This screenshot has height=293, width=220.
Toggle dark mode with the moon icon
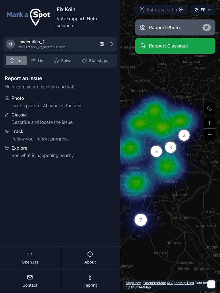(x=210, y=108)
